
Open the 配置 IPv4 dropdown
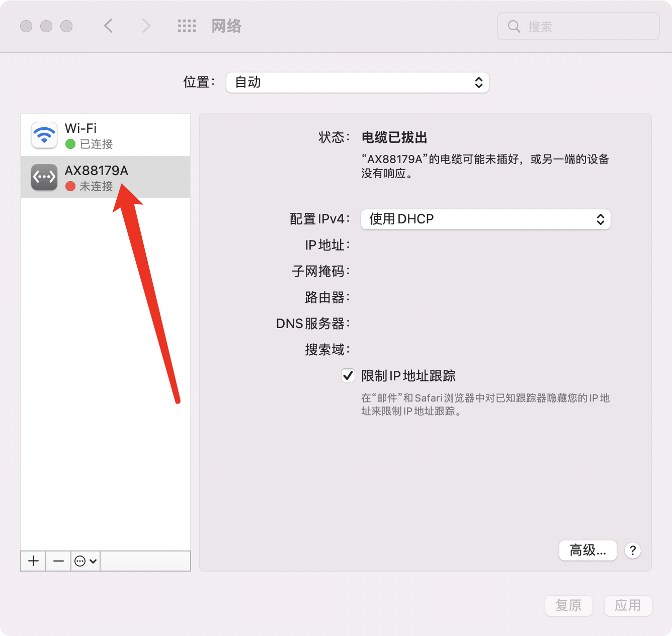pos(486,219)
